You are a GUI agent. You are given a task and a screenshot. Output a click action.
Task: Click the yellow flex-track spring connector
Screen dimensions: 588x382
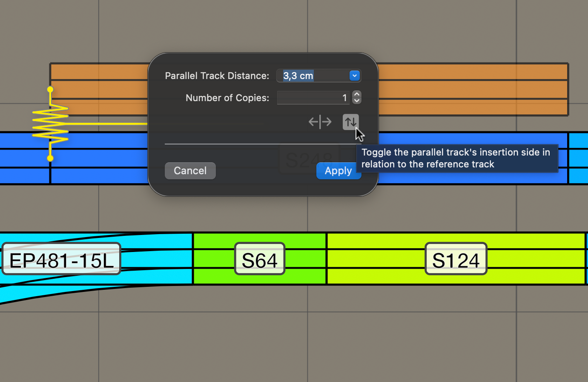click(x=50, y=123)
